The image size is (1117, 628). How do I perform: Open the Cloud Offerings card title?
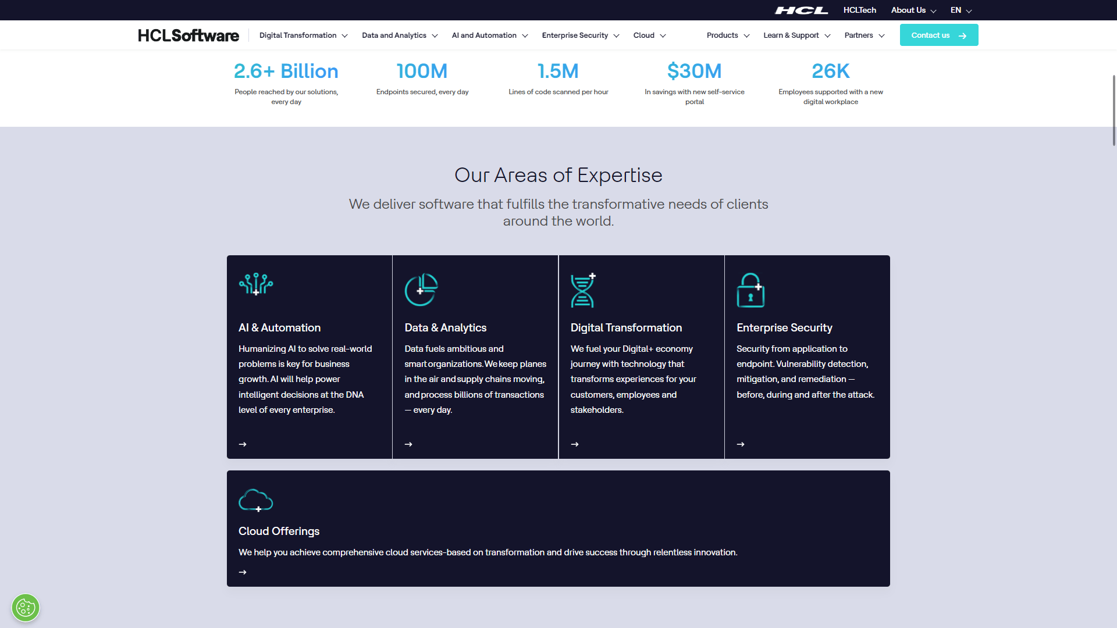point(279,531)
